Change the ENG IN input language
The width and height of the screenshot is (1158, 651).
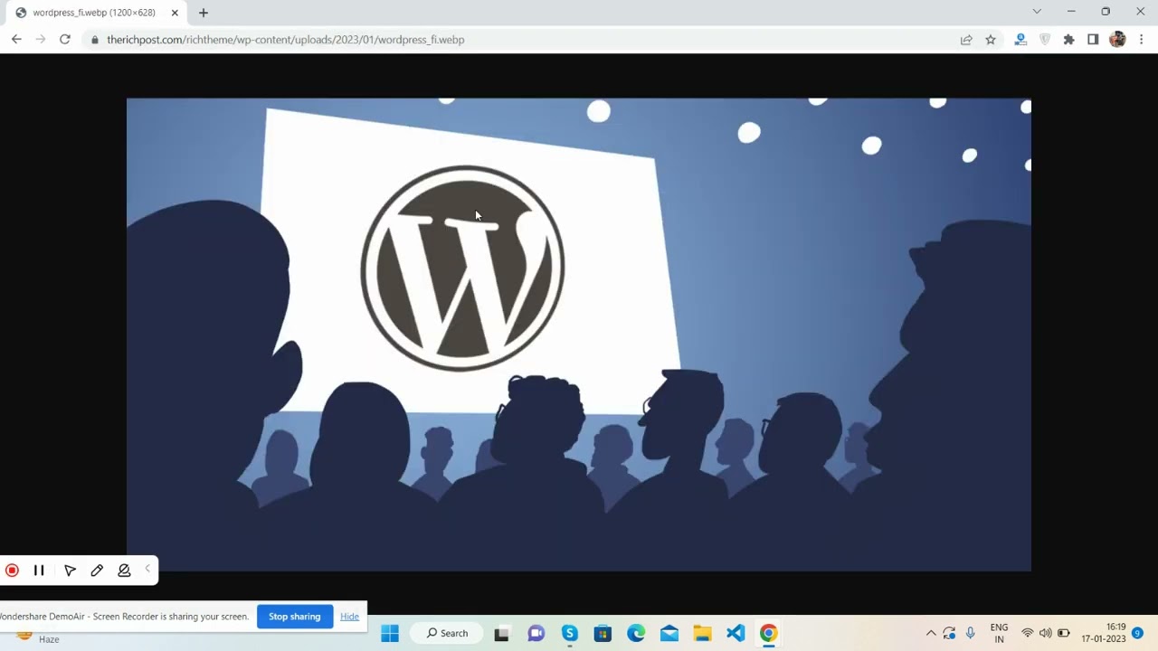click(x=999, y=633)
